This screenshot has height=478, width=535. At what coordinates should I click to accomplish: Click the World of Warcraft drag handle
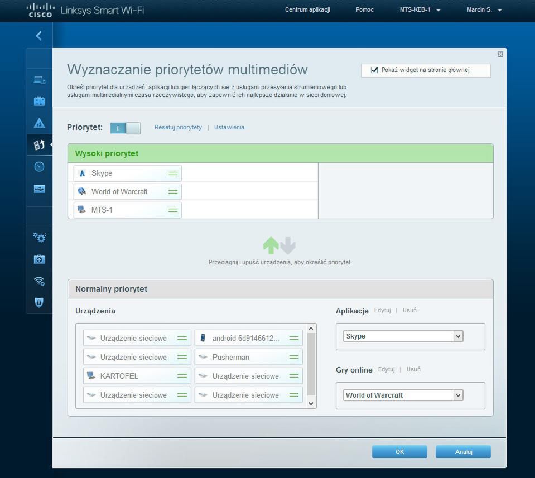click(x=173, y=192)
